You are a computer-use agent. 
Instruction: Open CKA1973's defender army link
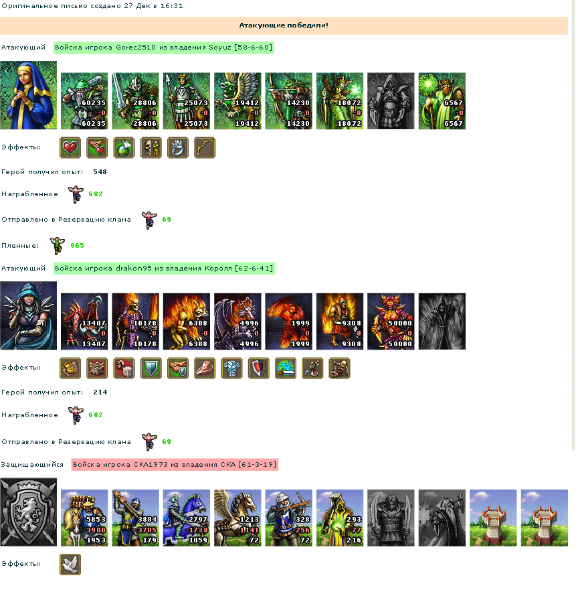tap(175, 465)
